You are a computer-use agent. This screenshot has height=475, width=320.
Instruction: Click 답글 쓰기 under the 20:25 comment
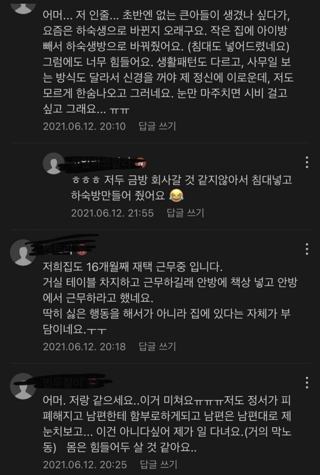click(158, 464)
